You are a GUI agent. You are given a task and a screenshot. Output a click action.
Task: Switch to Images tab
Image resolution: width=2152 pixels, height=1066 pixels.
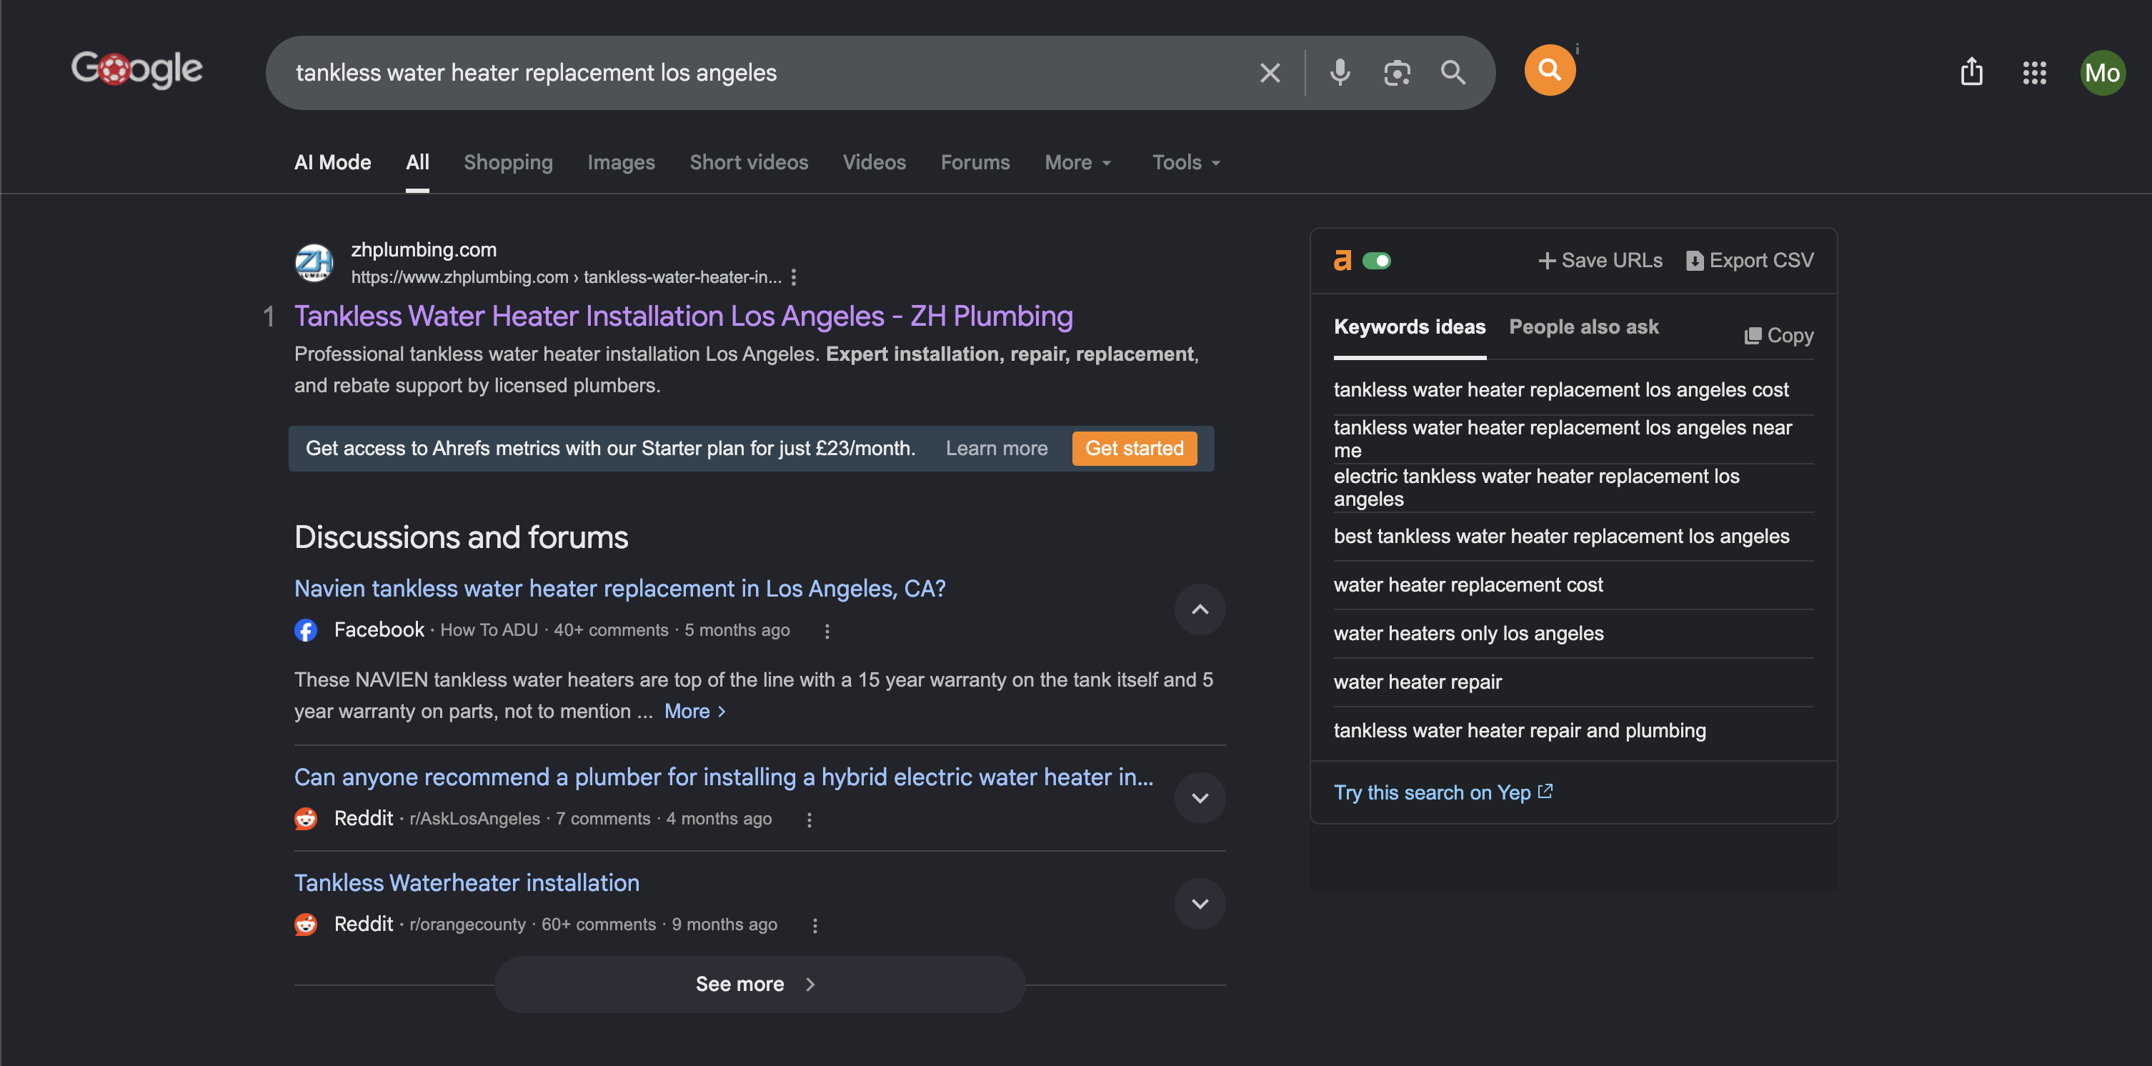tap(621, 163)
